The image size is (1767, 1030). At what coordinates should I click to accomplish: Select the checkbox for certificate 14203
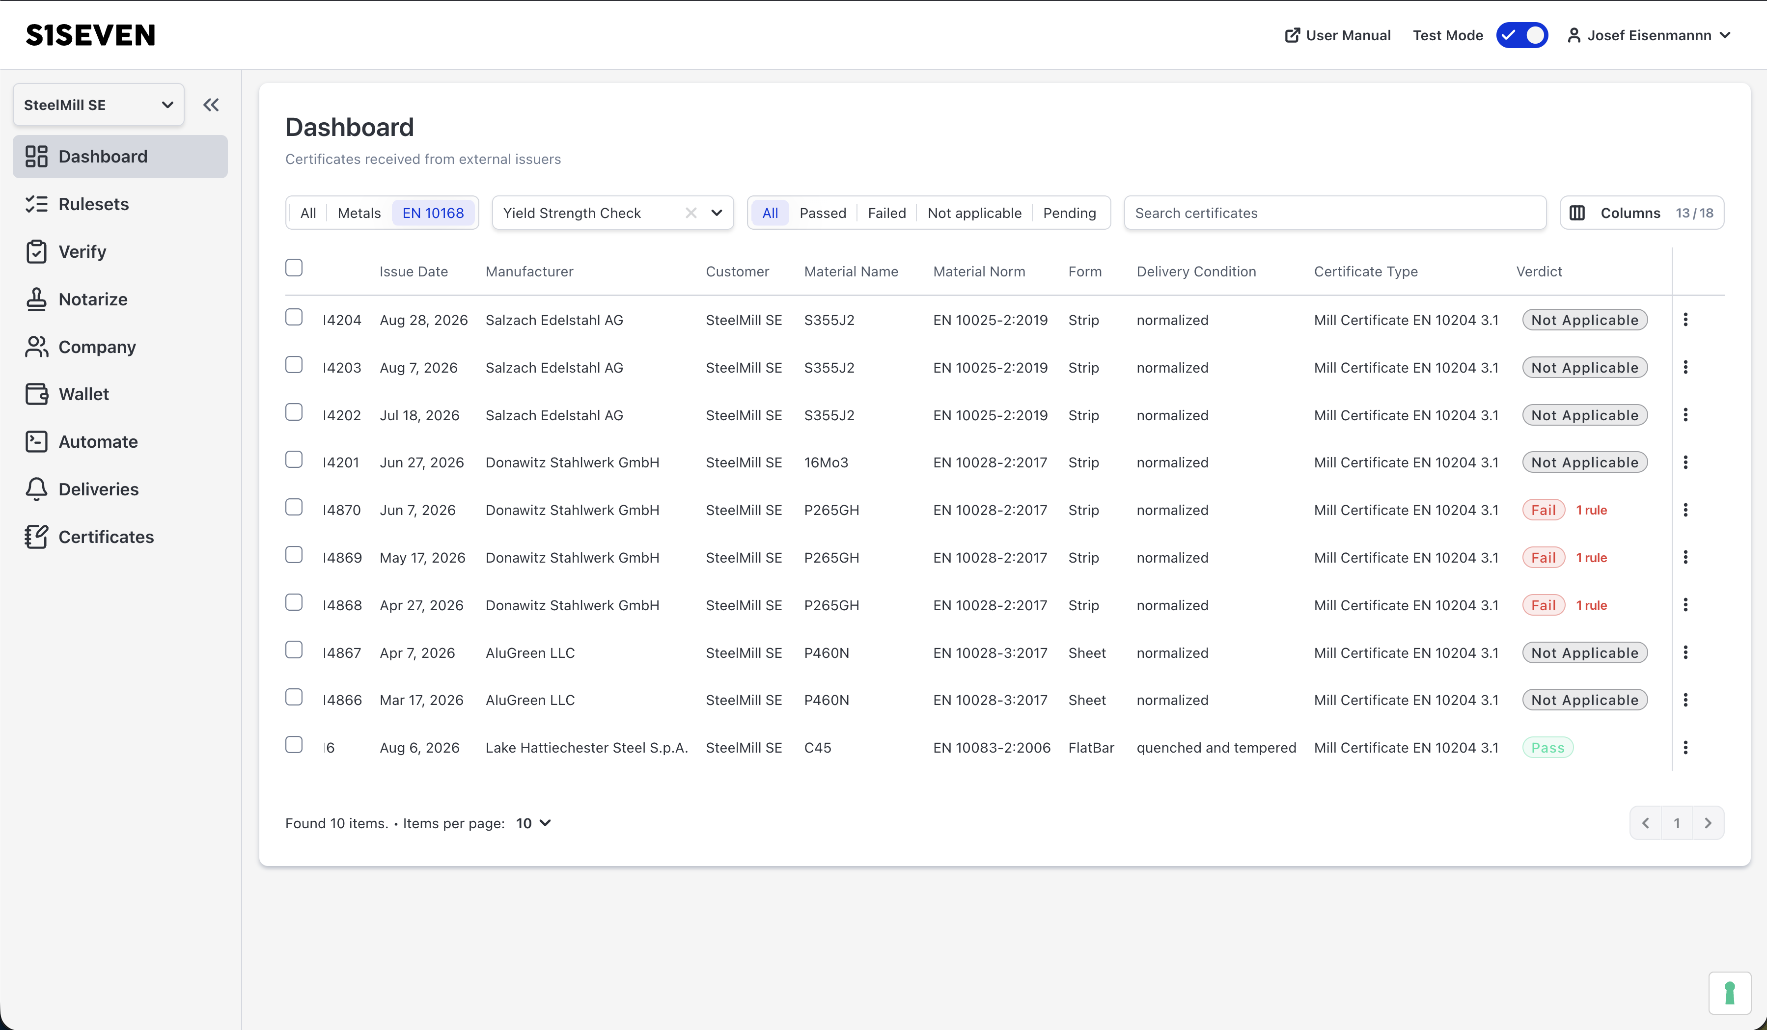click(x=294, y=365)
